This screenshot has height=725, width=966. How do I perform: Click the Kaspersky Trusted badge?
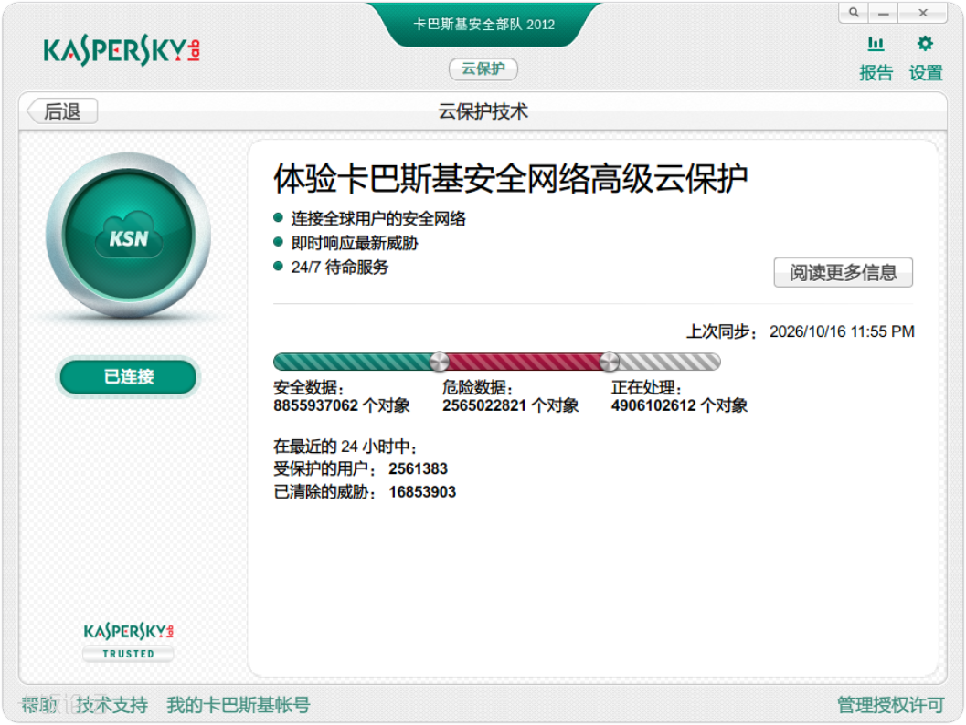point(129,641)
